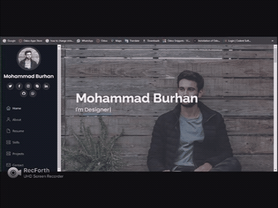Open the Instagram social icon
278x208 pixels.
click(x=28, y=86)
